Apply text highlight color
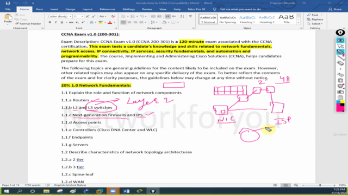Screen dimensions: 348x195 pos(101,22)
